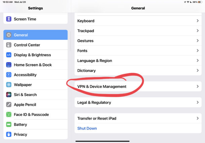
Task: Open the Control Center icon
Action: [9, 45]
